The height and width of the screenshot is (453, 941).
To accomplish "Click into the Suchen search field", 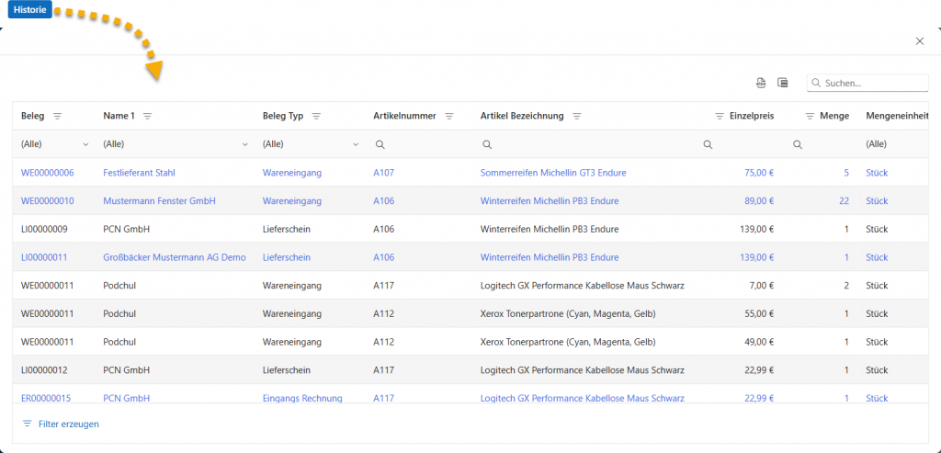I will (873, 83).
